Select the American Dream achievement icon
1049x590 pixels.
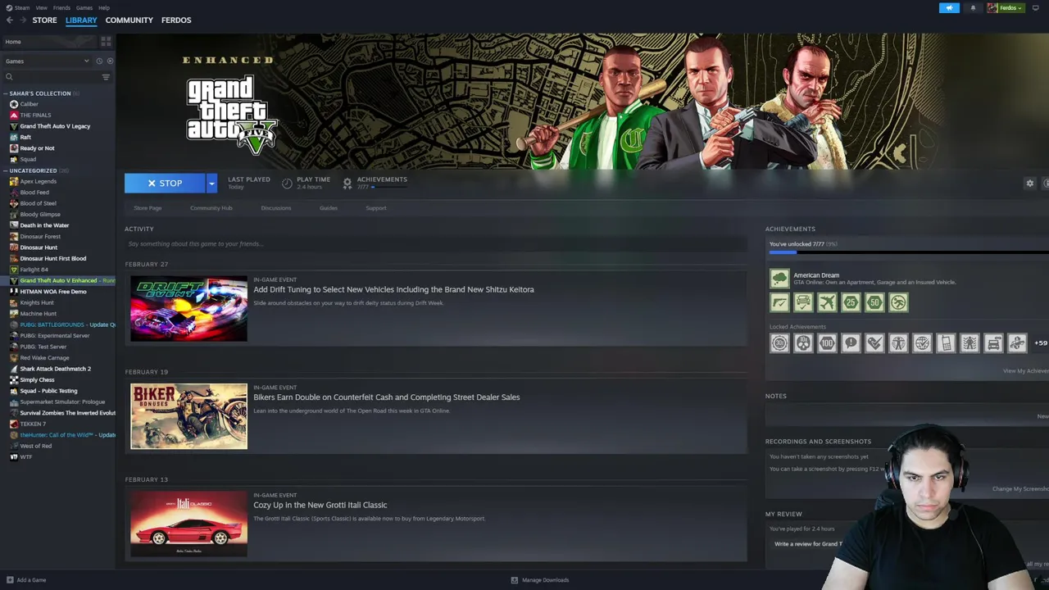(x=779, y=279)
